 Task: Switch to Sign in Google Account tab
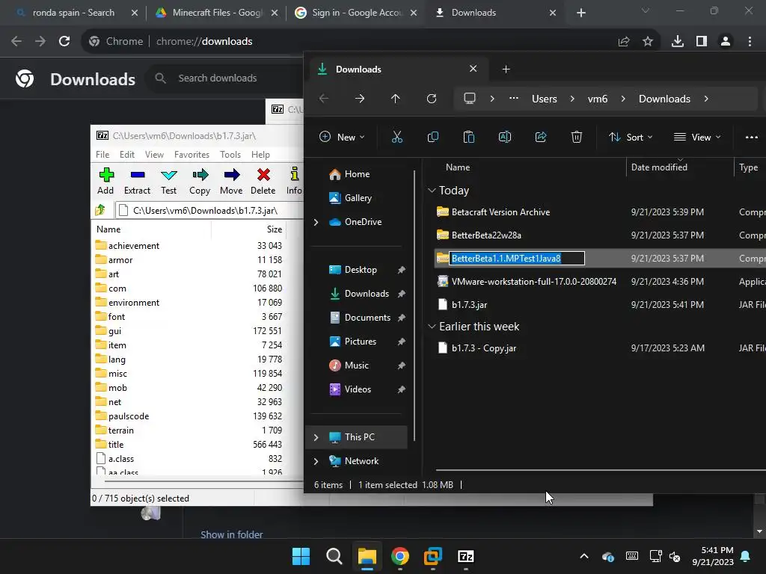click(356, 13)
